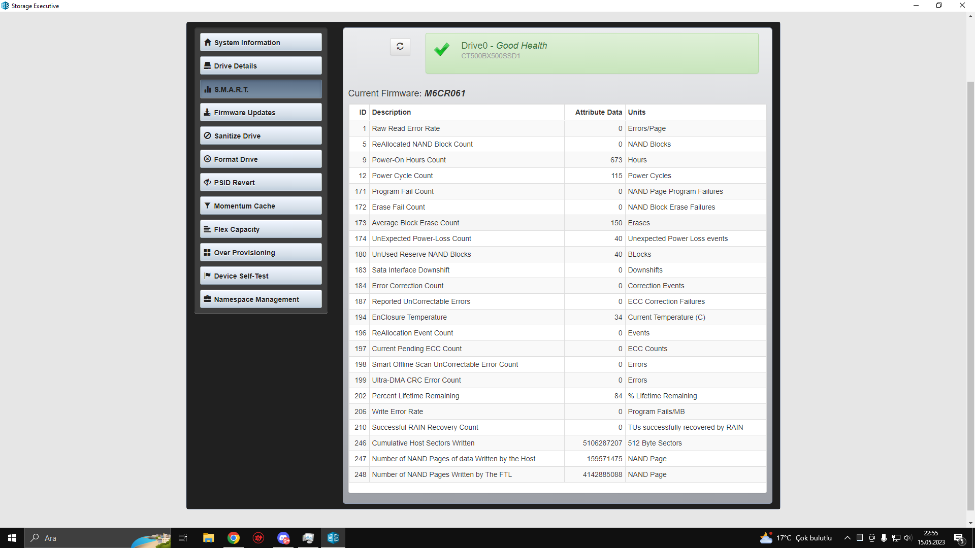Click the refresh drive icon button
This screenshot has height=548, width=975.
pos(400,47)
